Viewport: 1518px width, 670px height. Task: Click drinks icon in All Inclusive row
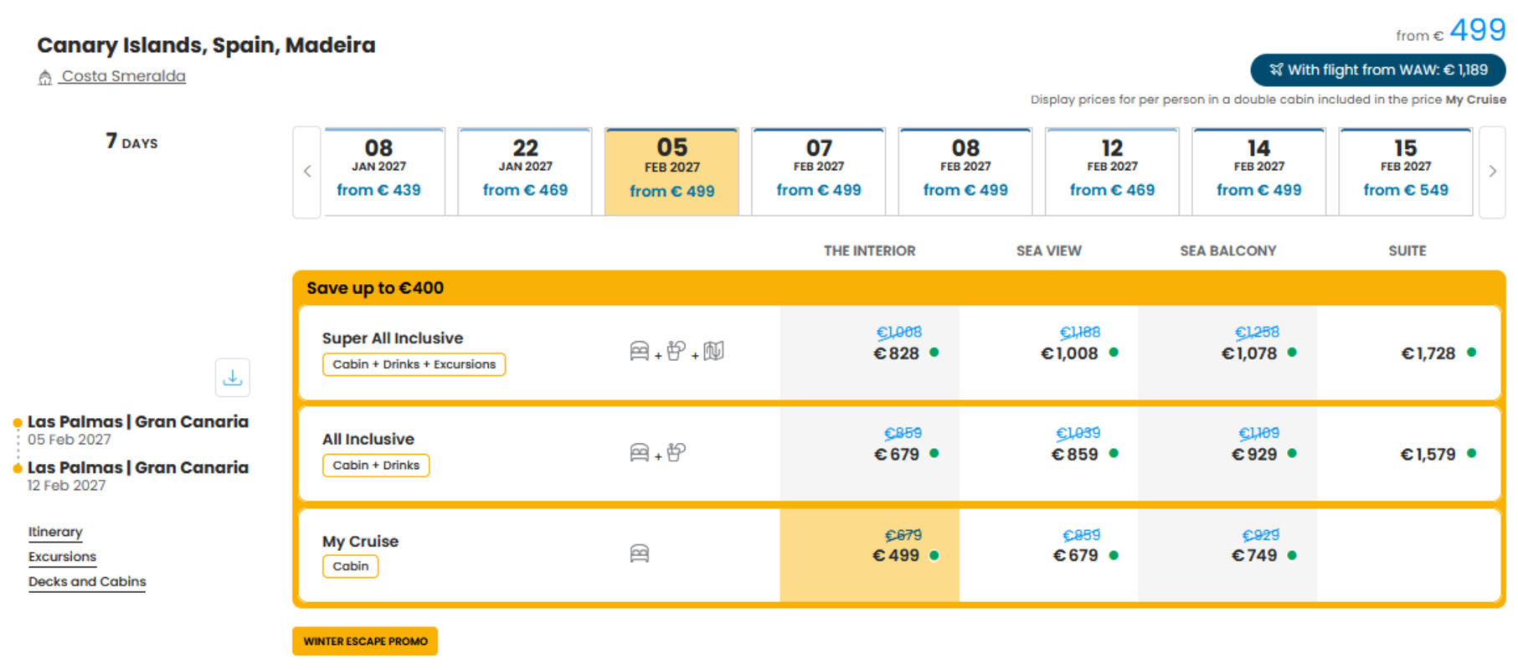pyautogui.click(x=677, y=452)
